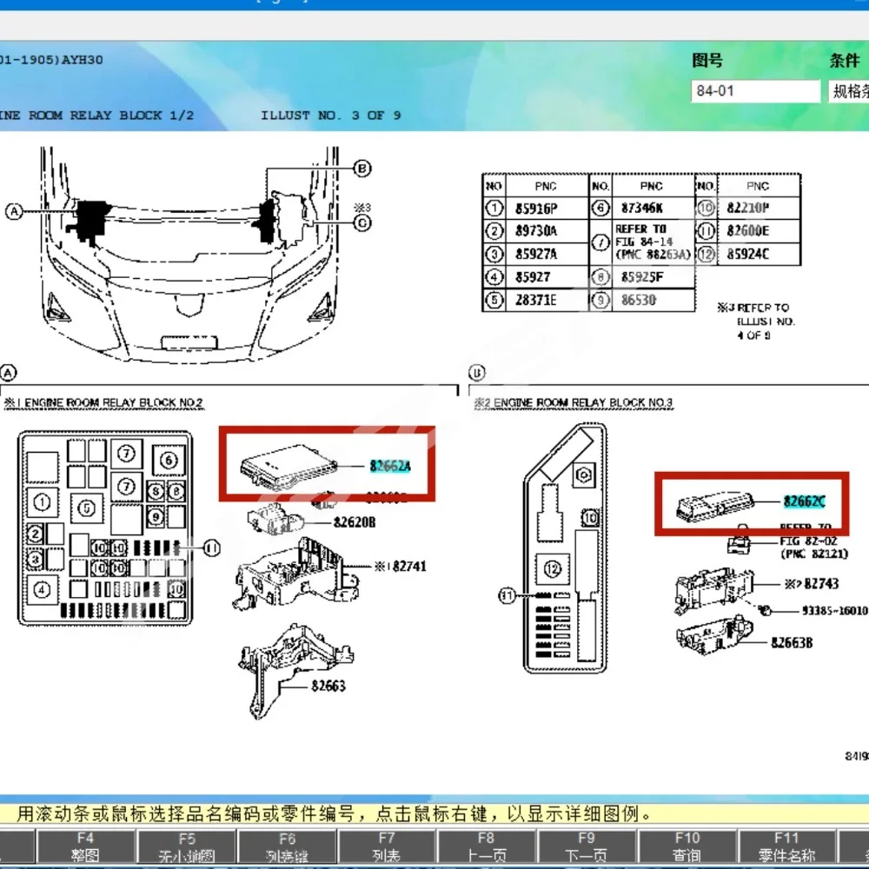Select part number 82662A in diagram
Image resolution: width=869 pixels, height=869 pixels.
click(390, 466)
